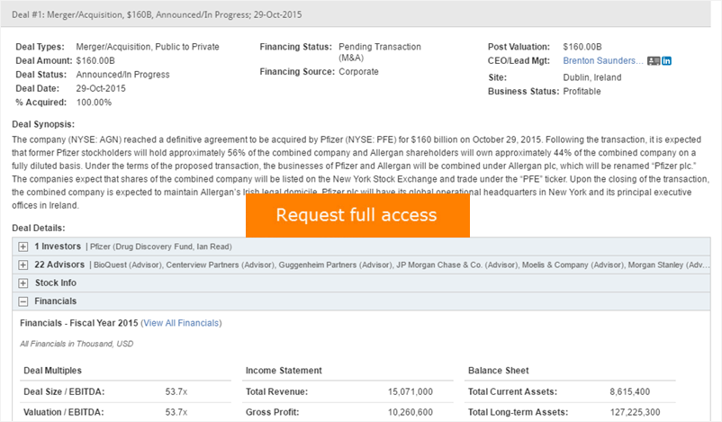This screenshot has height=422, width=722.
Task: Click the Valuation / EBITDA 53.7x value
Action: [176, 412]
